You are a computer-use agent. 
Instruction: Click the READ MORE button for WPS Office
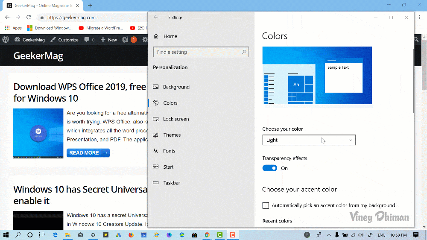pyautogui.click(x=88, y=153)
